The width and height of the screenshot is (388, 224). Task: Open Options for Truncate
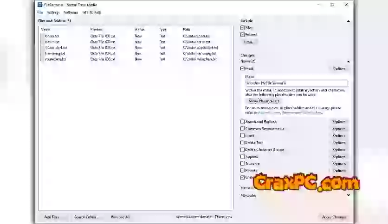[339, 163]
